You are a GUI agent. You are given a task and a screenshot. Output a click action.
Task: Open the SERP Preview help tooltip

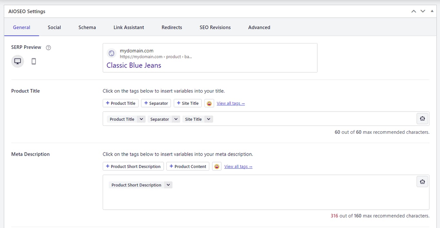[48, 47]
